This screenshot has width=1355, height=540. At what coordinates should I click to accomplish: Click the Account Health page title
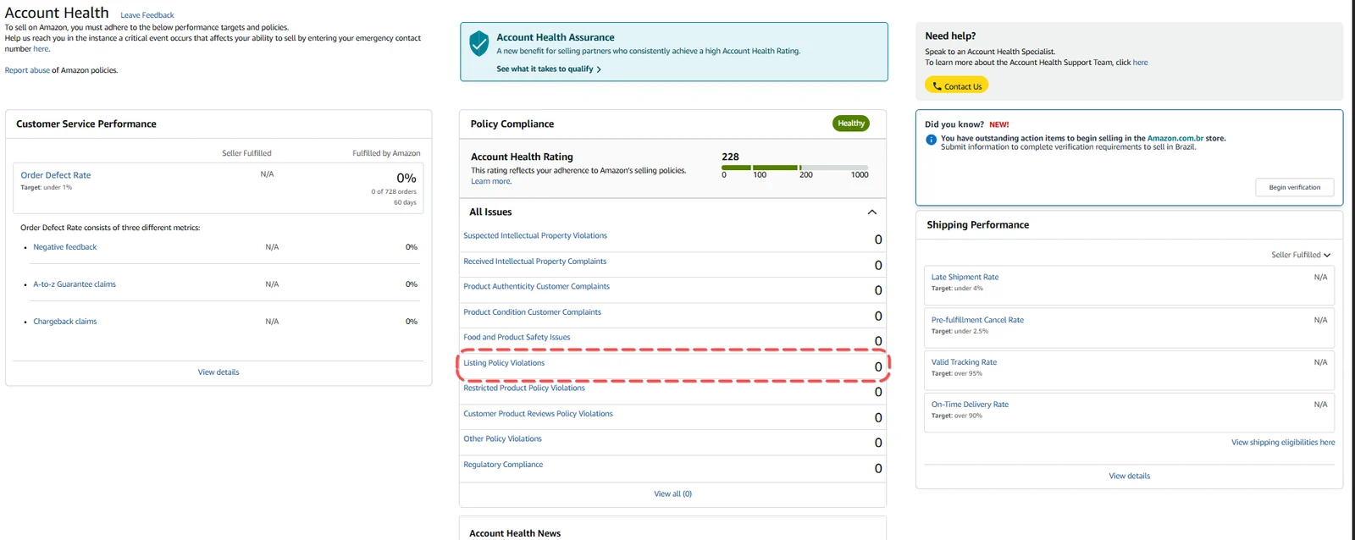57,13
